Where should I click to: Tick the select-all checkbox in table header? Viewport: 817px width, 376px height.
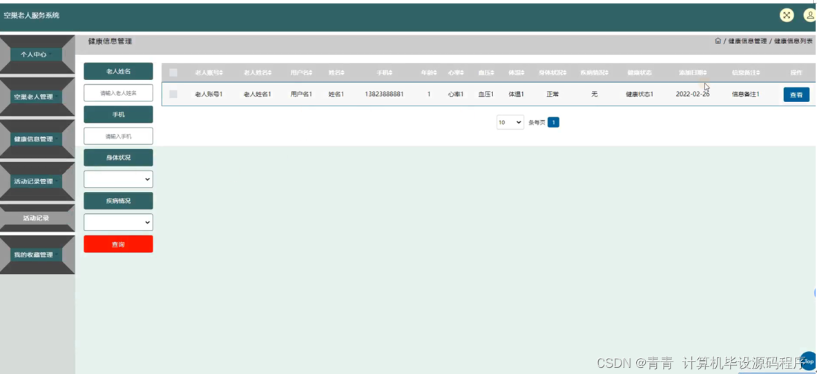pos(173,73)
